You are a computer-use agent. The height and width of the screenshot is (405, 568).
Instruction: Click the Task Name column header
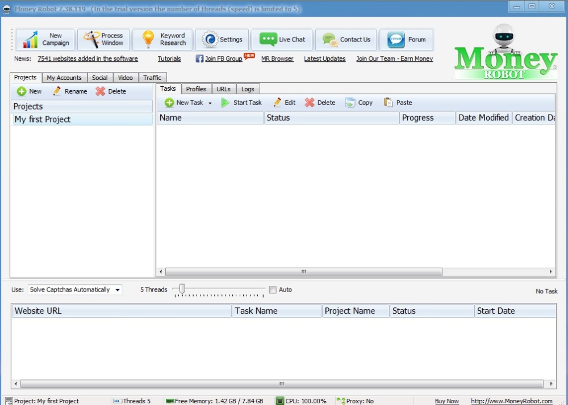tap(277, 311)
